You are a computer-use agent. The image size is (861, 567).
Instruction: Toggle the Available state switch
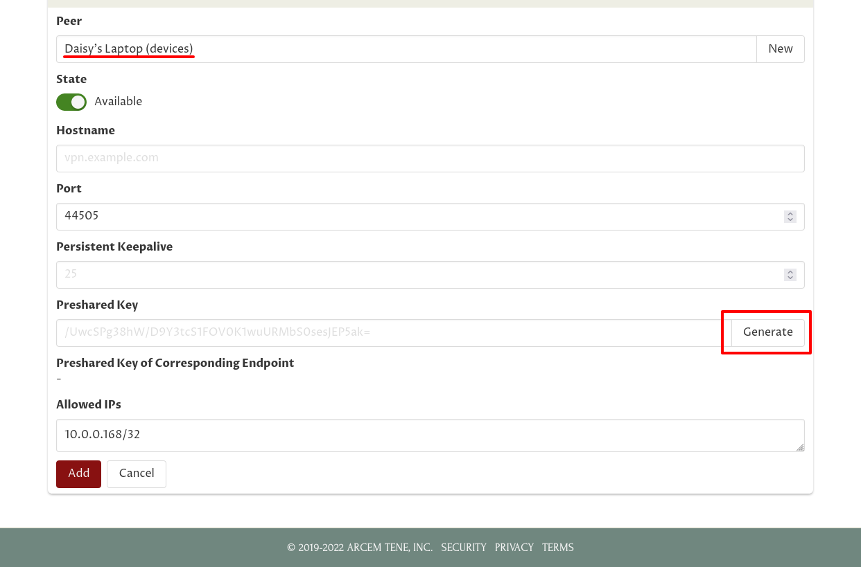tap(71, 102)
